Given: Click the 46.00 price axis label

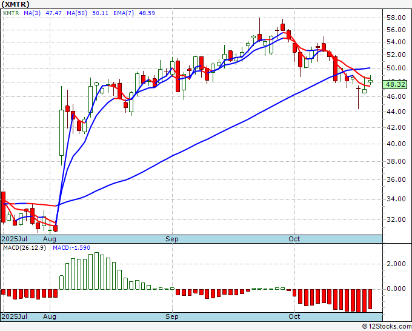Looking at the screenshot, I should tap(396, 97).
